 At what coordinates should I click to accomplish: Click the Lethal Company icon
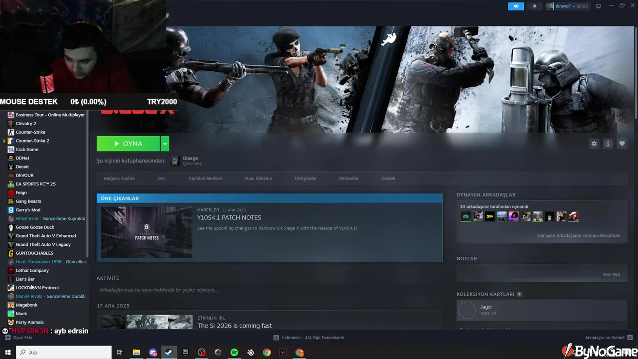(x=11, y=270)
